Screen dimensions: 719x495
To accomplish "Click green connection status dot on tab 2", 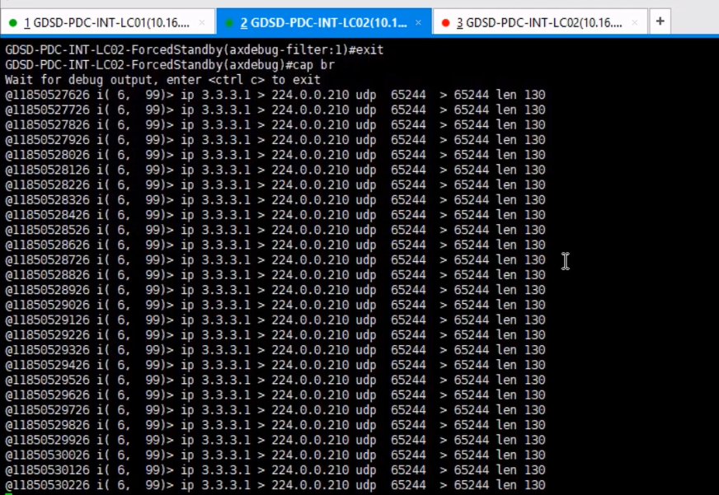I will pos(229,23).
